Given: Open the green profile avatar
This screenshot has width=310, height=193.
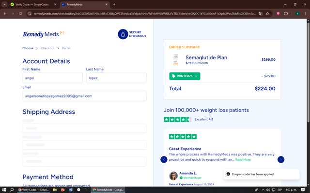Looking at the screenshot, I should pyautogui.click(x=297, y=14).
